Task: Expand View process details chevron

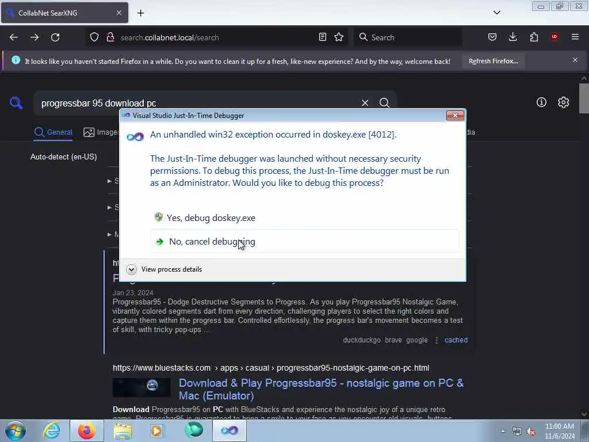Action: pos(131,269)
